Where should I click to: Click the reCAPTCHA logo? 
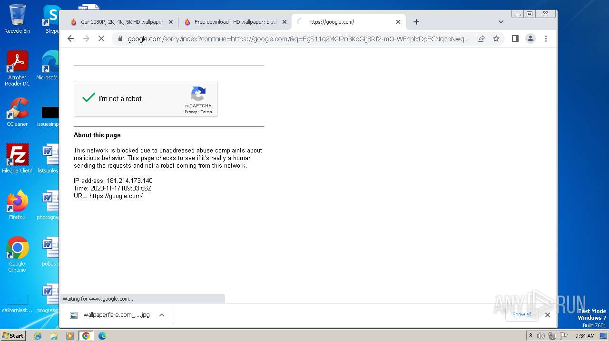198,94
